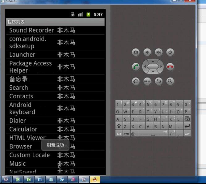
Task: Select the Launcher list row
Action: point(55,54)
